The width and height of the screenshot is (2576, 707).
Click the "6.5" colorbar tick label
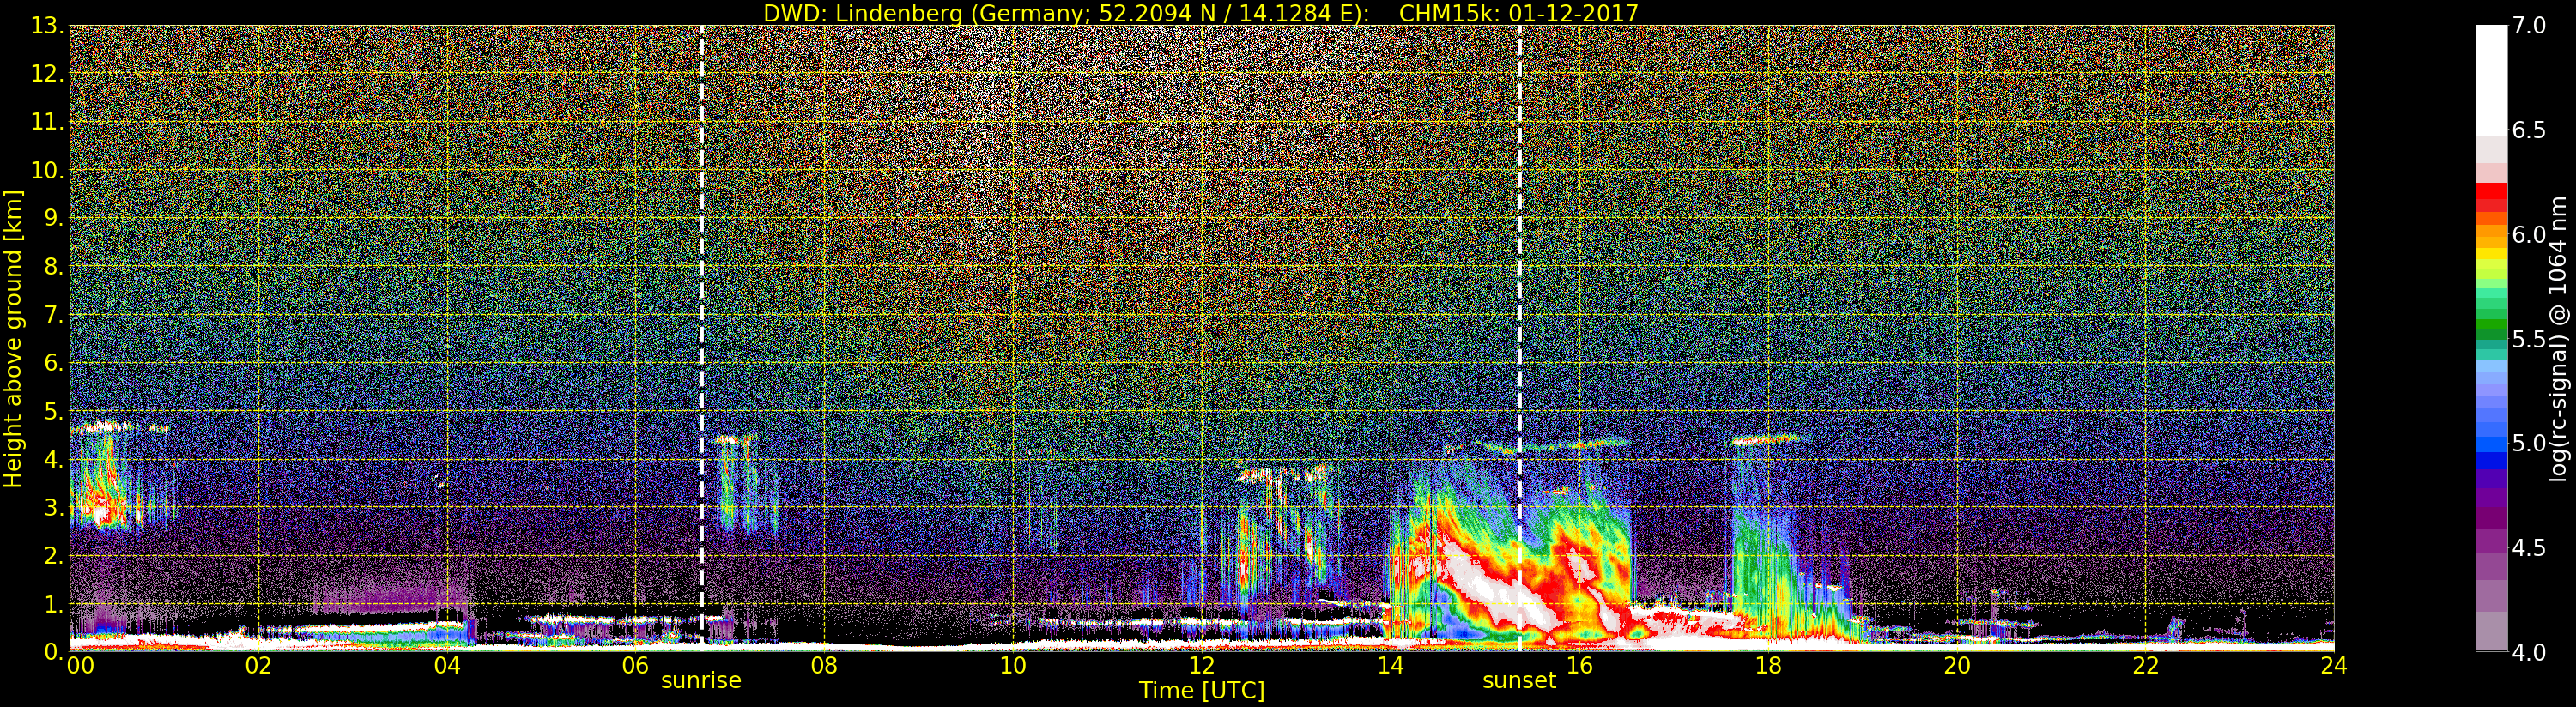2528,131
